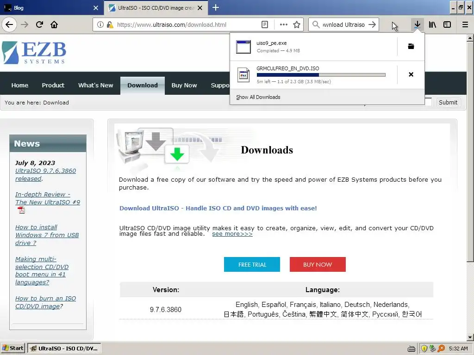474x355 pixels.
Task: Select UltraISO taskbar window button
Action: (64, 349)
